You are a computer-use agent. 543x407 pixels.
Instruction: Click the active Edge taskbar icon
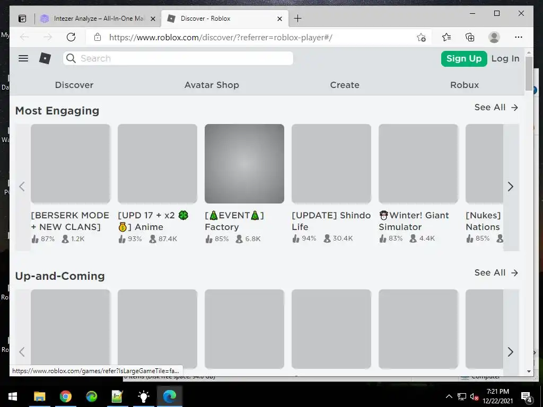[170, 396]
